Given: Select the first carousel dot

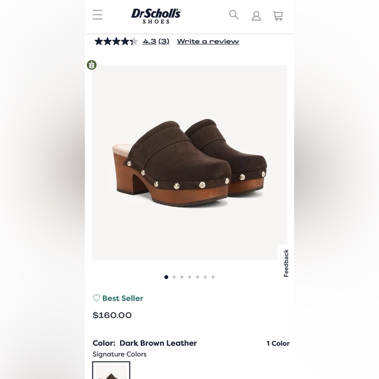Looking at the screenshot, I should [x=166, y=277].
